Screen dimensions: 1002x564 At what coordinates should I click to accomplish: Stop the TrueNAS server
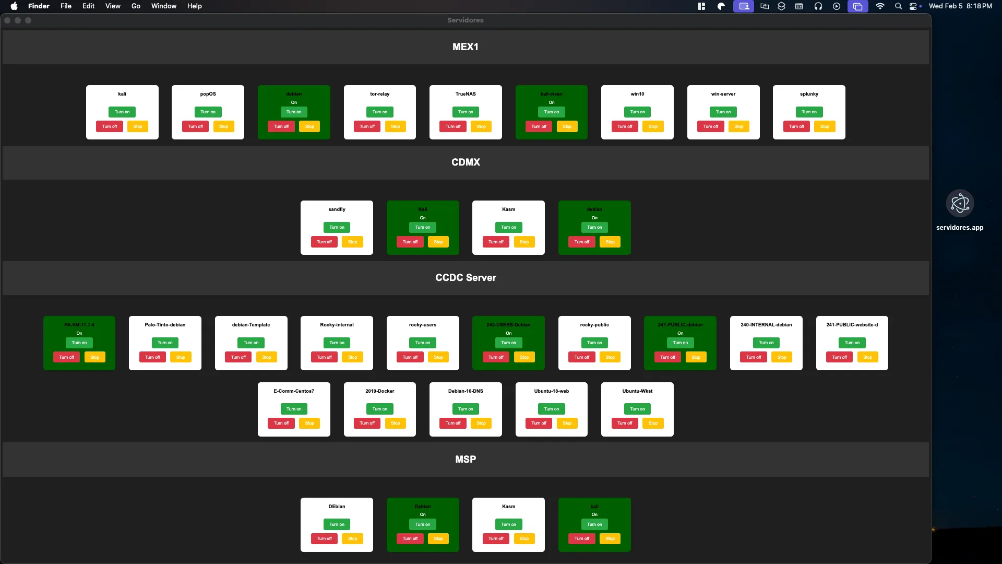[x=481, y=126]
